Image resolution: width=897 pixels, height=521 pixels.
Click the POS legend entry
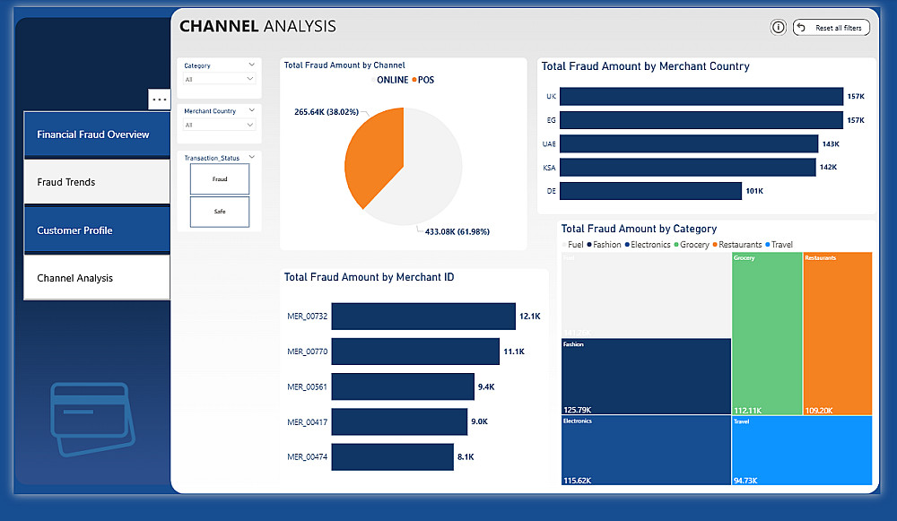click(x=422, y=80)
